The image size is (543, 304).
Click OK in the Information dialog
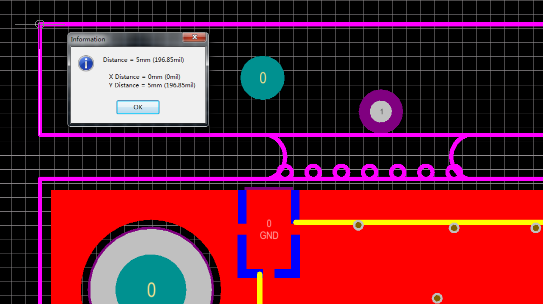tap(138, 107)
